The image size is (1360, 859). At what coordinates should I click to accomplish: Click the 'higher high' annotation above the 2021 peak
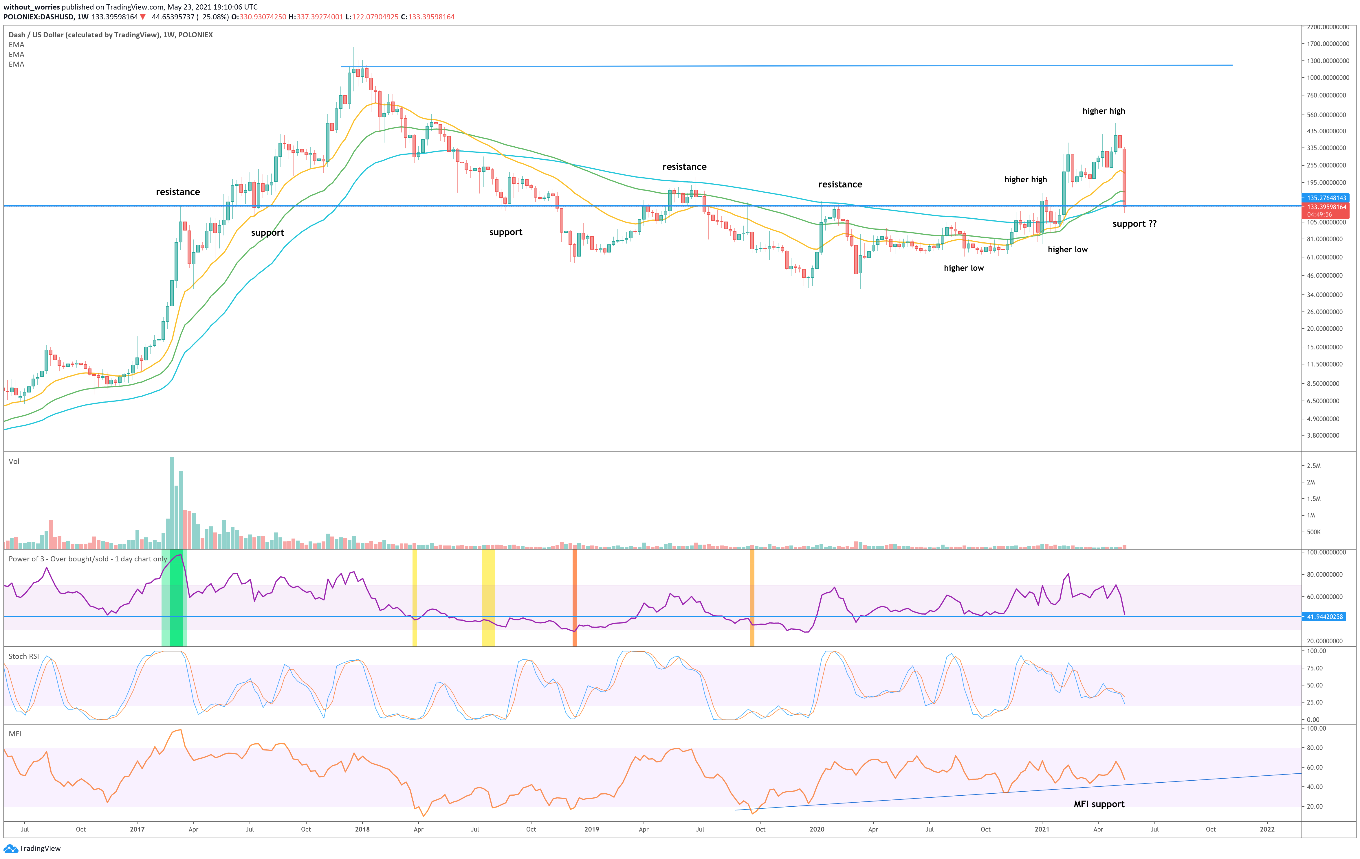point(1104,111)
